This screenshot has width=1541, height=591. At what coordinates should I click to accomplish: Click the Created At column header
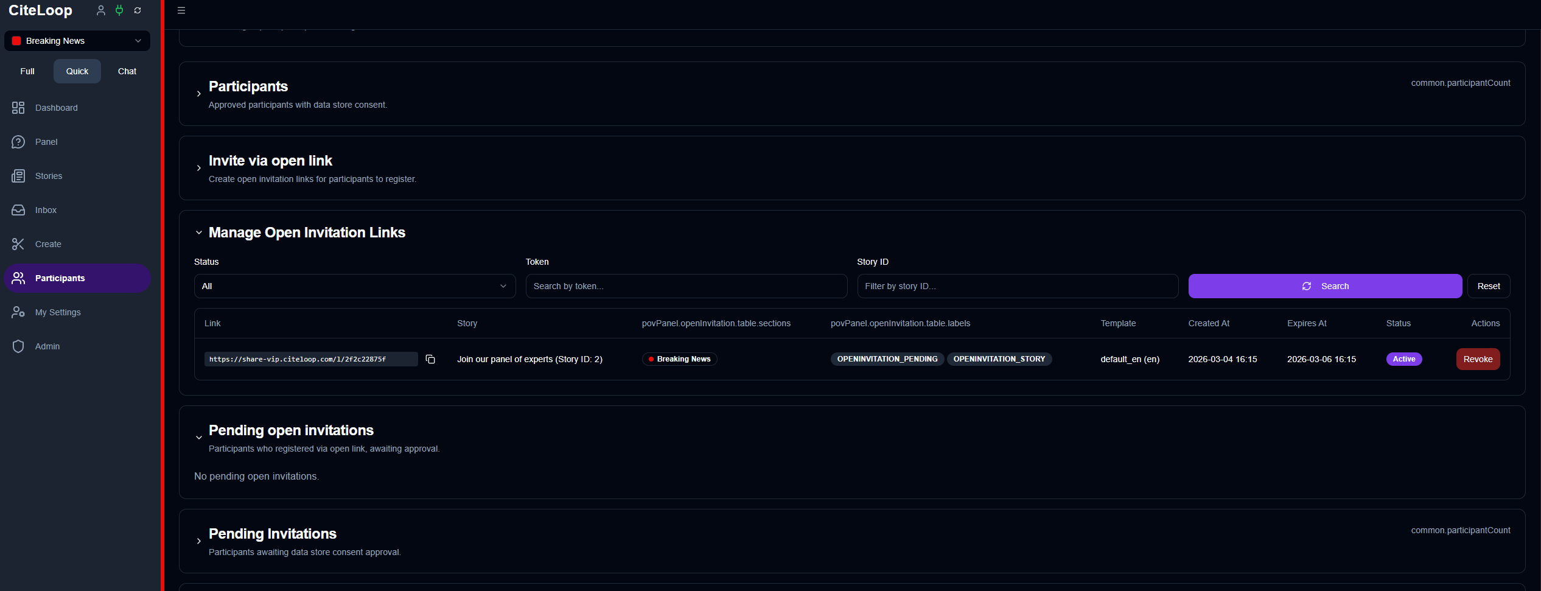pyautogui.click(x=1209, y=323)
